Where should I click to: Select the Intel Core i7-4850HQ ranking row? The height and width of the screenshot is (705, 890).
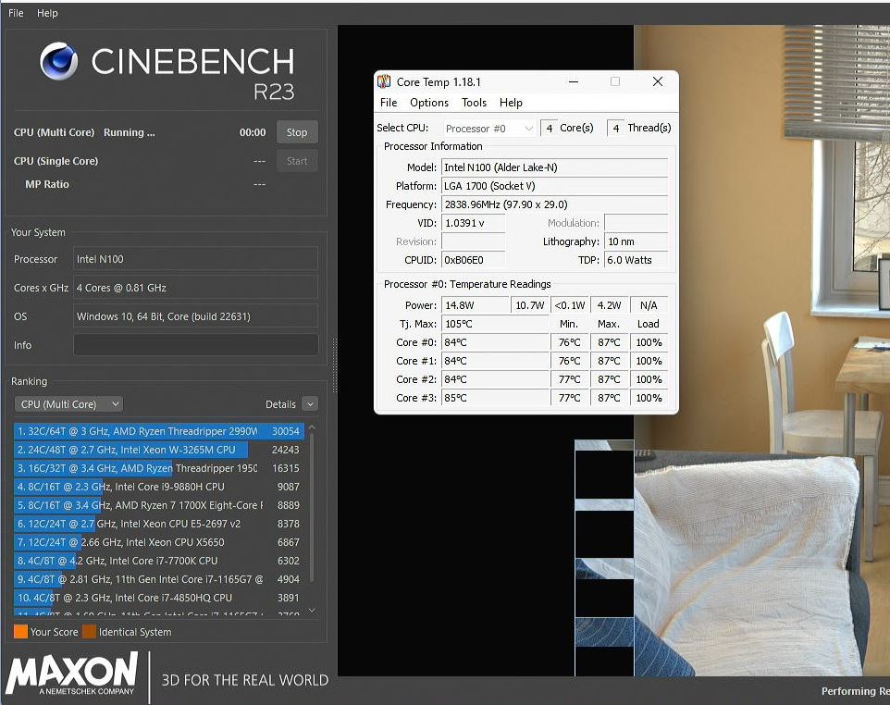[159, 598]
